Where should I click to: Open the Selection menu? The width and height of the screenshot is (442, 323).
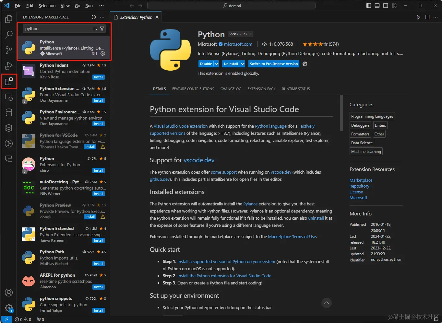[x=47, y=6]
